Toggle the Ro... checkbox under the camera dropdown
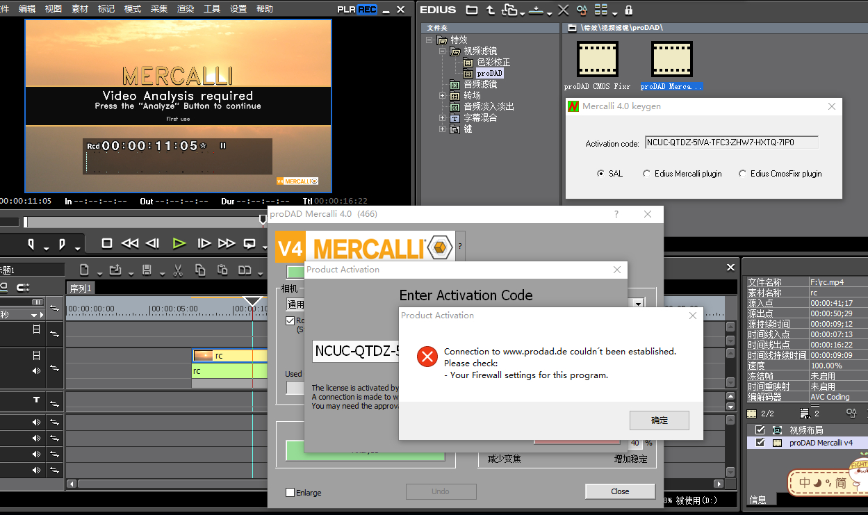The width and height of the screenshot is (868, 515). (290, 320)
